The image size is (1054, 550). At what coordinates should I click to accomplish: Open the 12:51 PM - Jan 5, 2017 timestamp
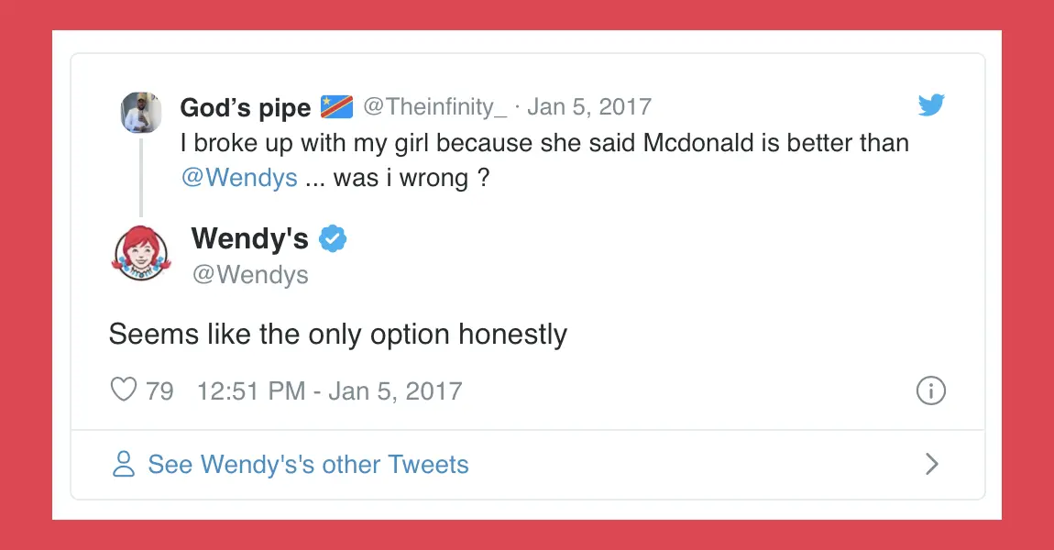(x=329, y=391)
